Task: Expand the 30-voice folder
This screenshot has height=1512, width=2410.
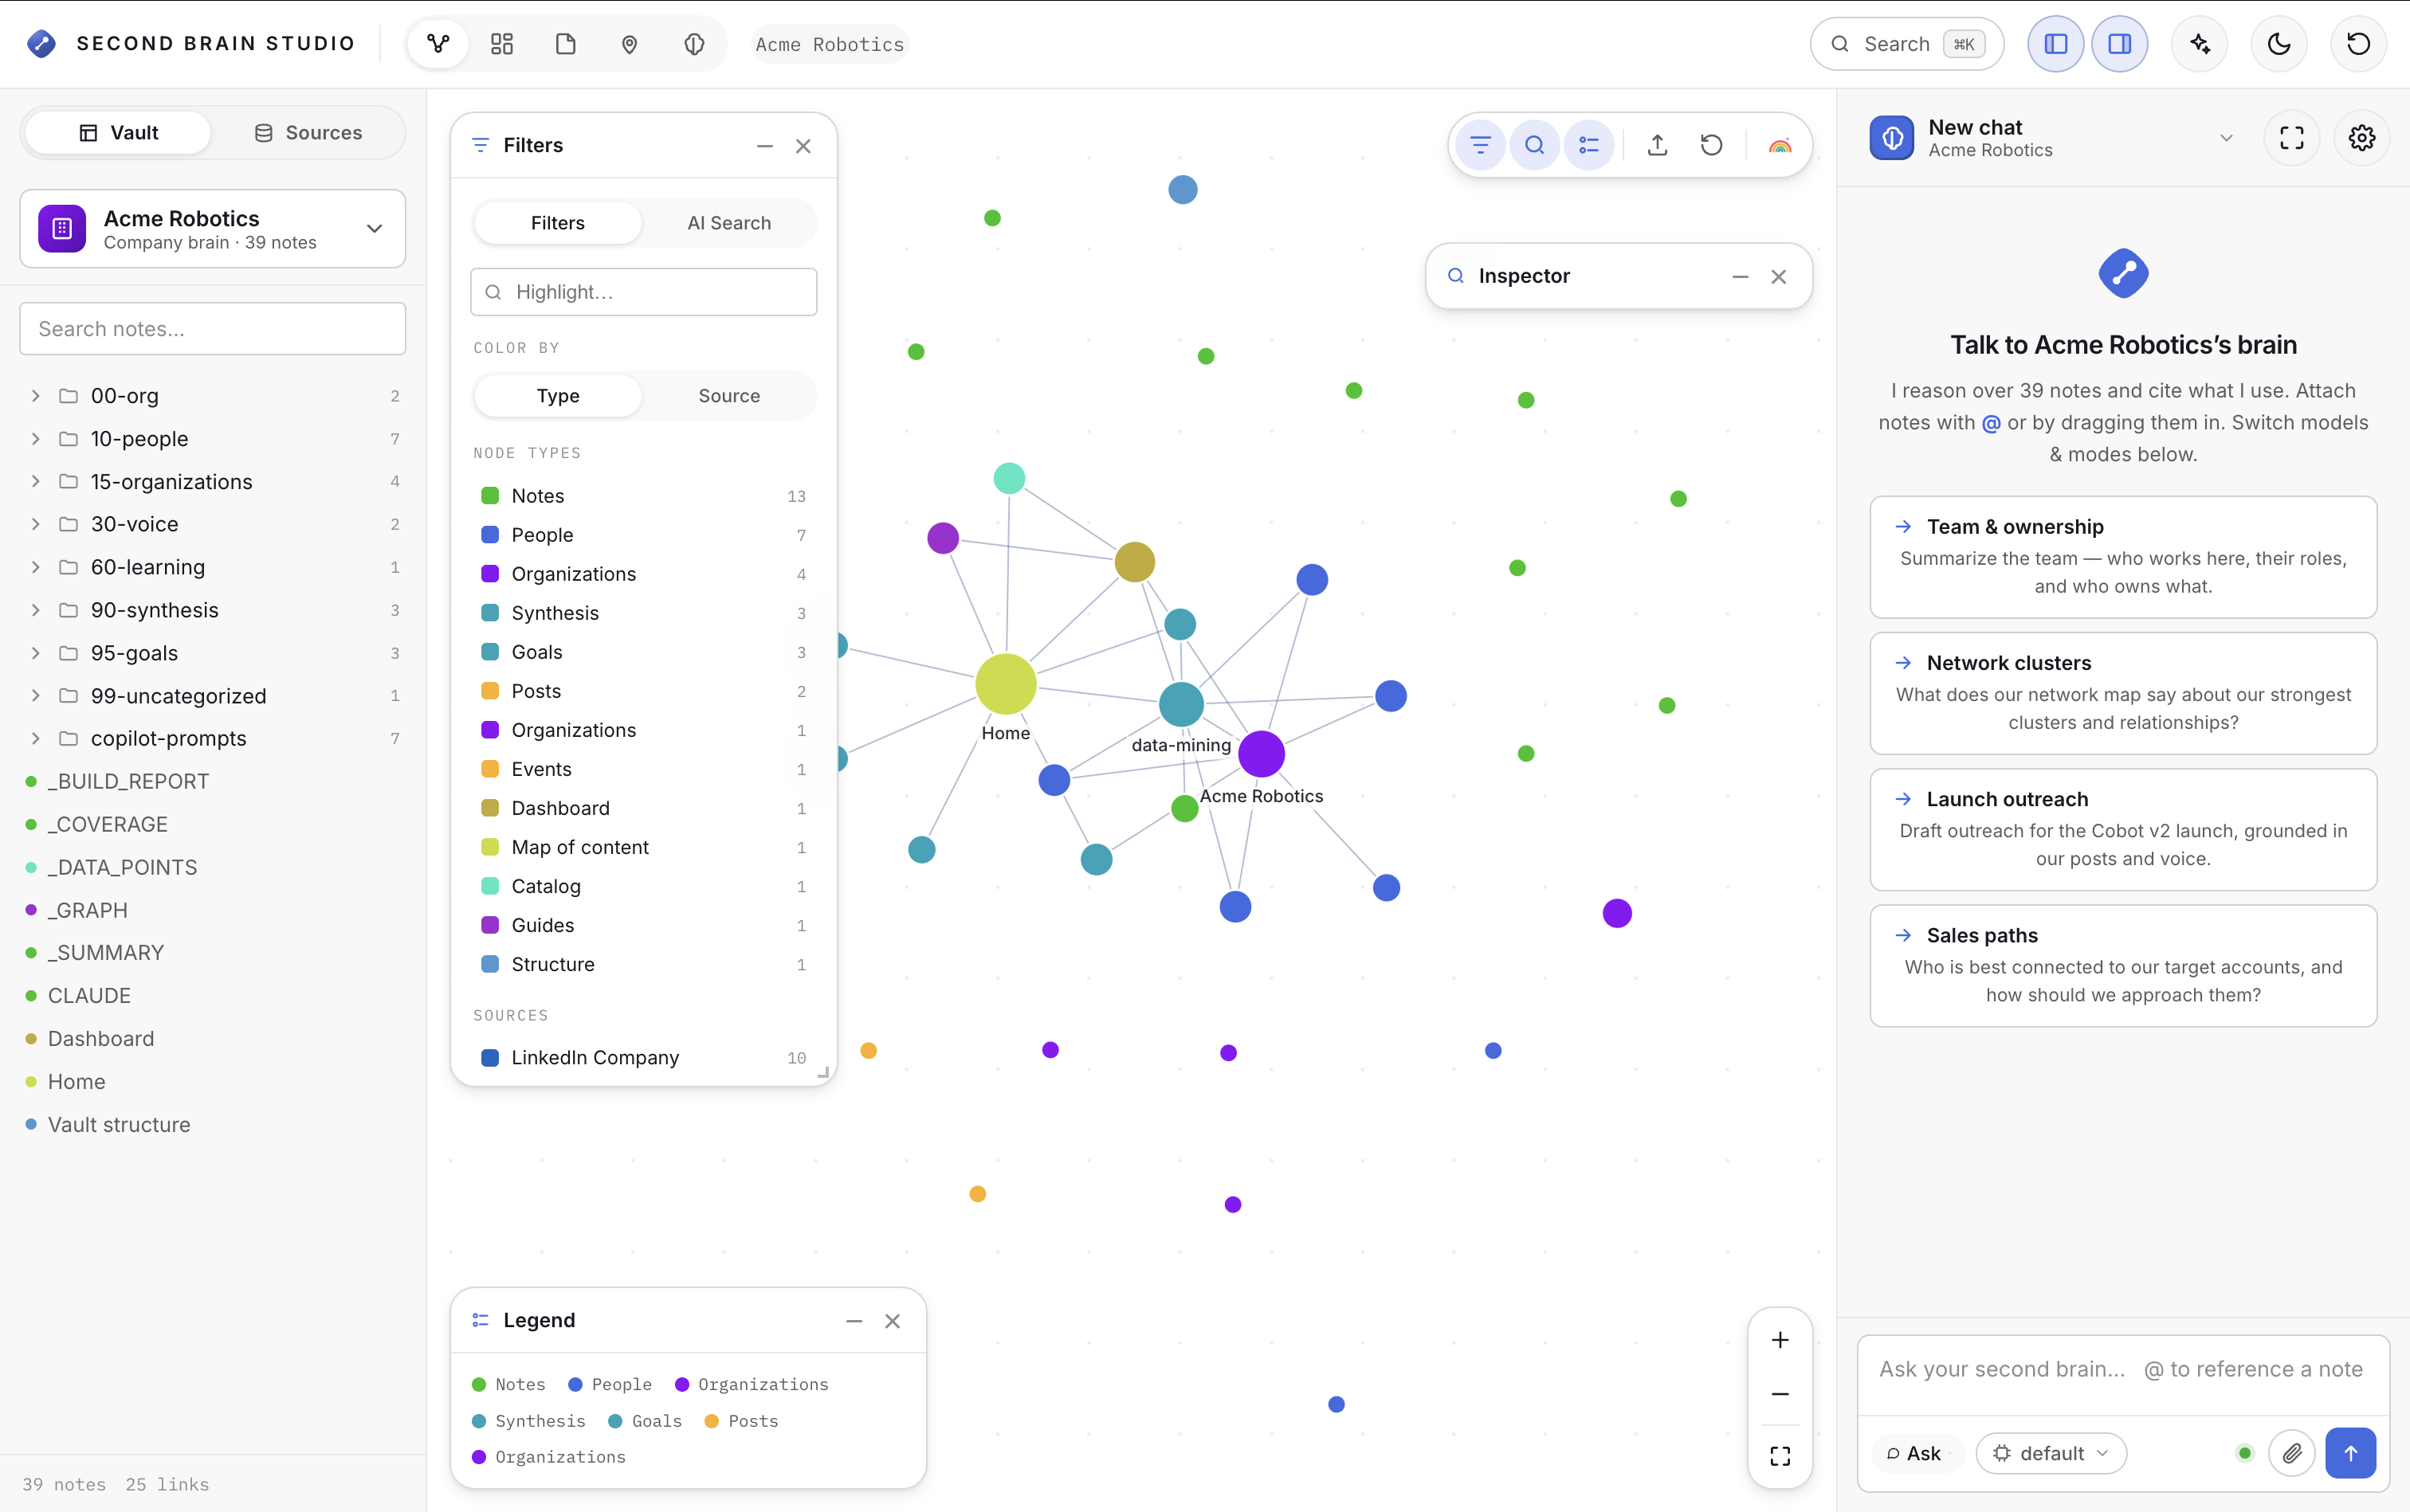Action: point(213,524)
